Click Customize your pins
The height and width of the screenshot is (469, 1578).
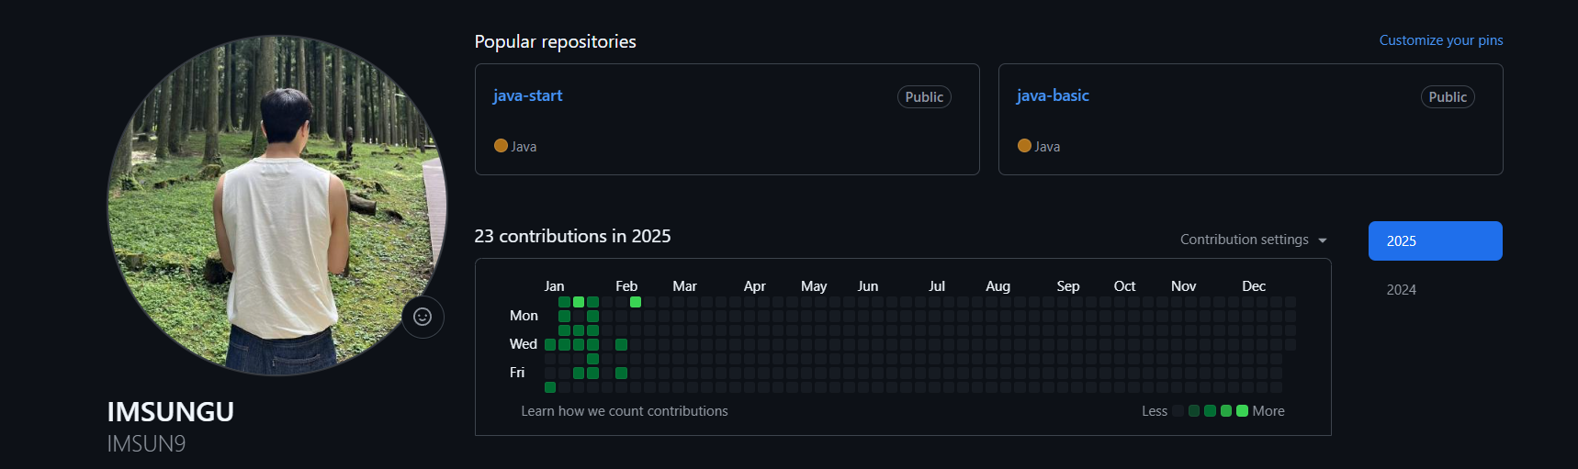pos(1440,40)
